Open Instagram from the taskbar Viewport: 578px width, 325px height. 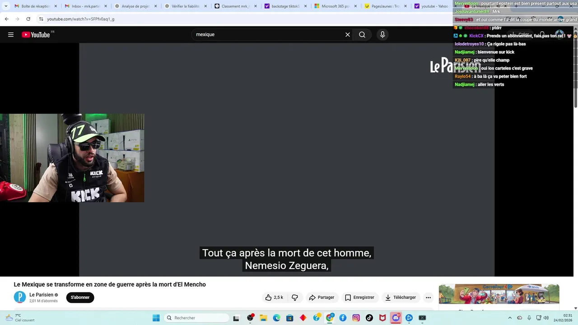pyautogui.click(x=356, y=318)
